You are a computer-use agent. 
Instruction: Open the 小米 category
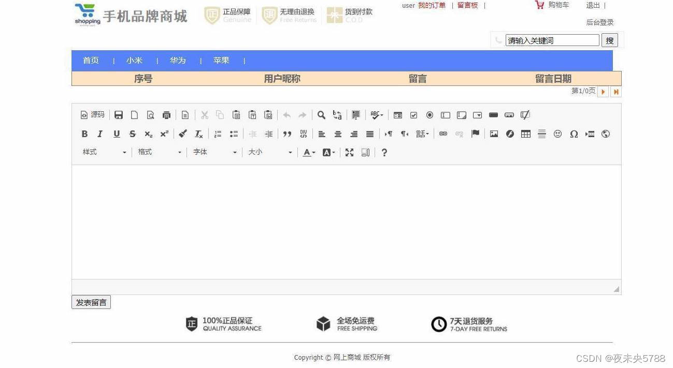(x=134, y=61)
